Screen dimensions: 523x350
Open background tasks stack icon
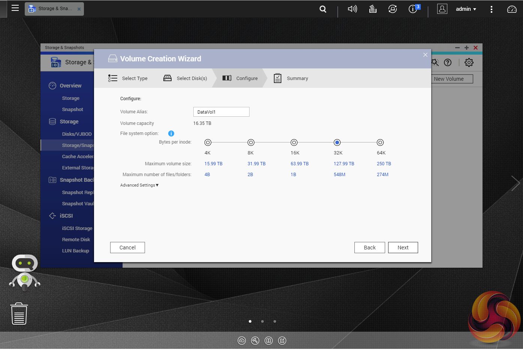[372, 9]
